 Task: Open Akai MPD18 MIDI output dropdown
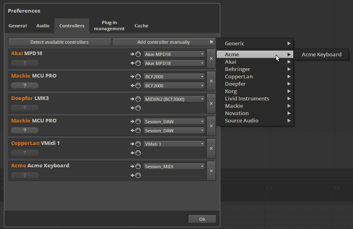(174, 63)
